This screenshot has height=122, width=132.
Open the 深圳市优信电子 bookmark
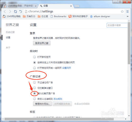click(x=78, y=16)
